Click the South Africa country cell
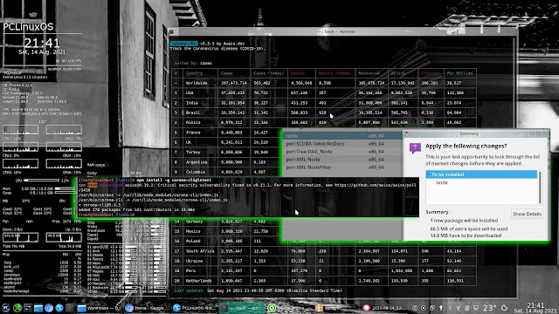Viewport: 559px width, 314px height. point(200,251)
